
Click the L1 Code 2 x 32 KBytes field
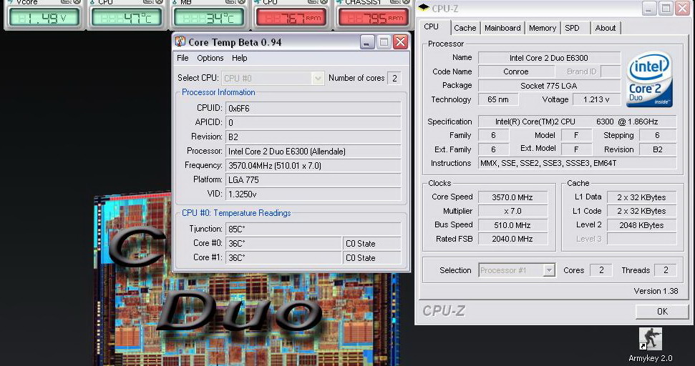[641, 211]
